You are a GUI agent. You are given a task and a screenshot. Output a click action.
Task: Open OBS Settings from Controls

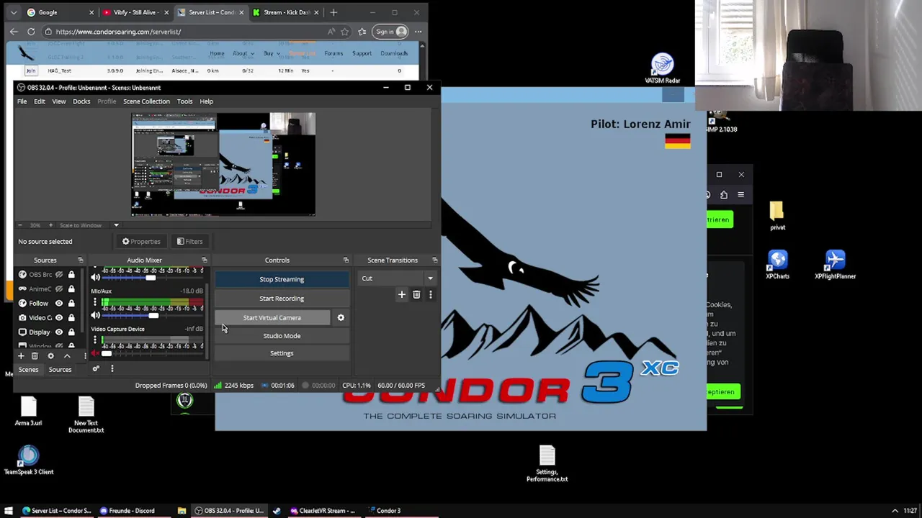[282, 353]
